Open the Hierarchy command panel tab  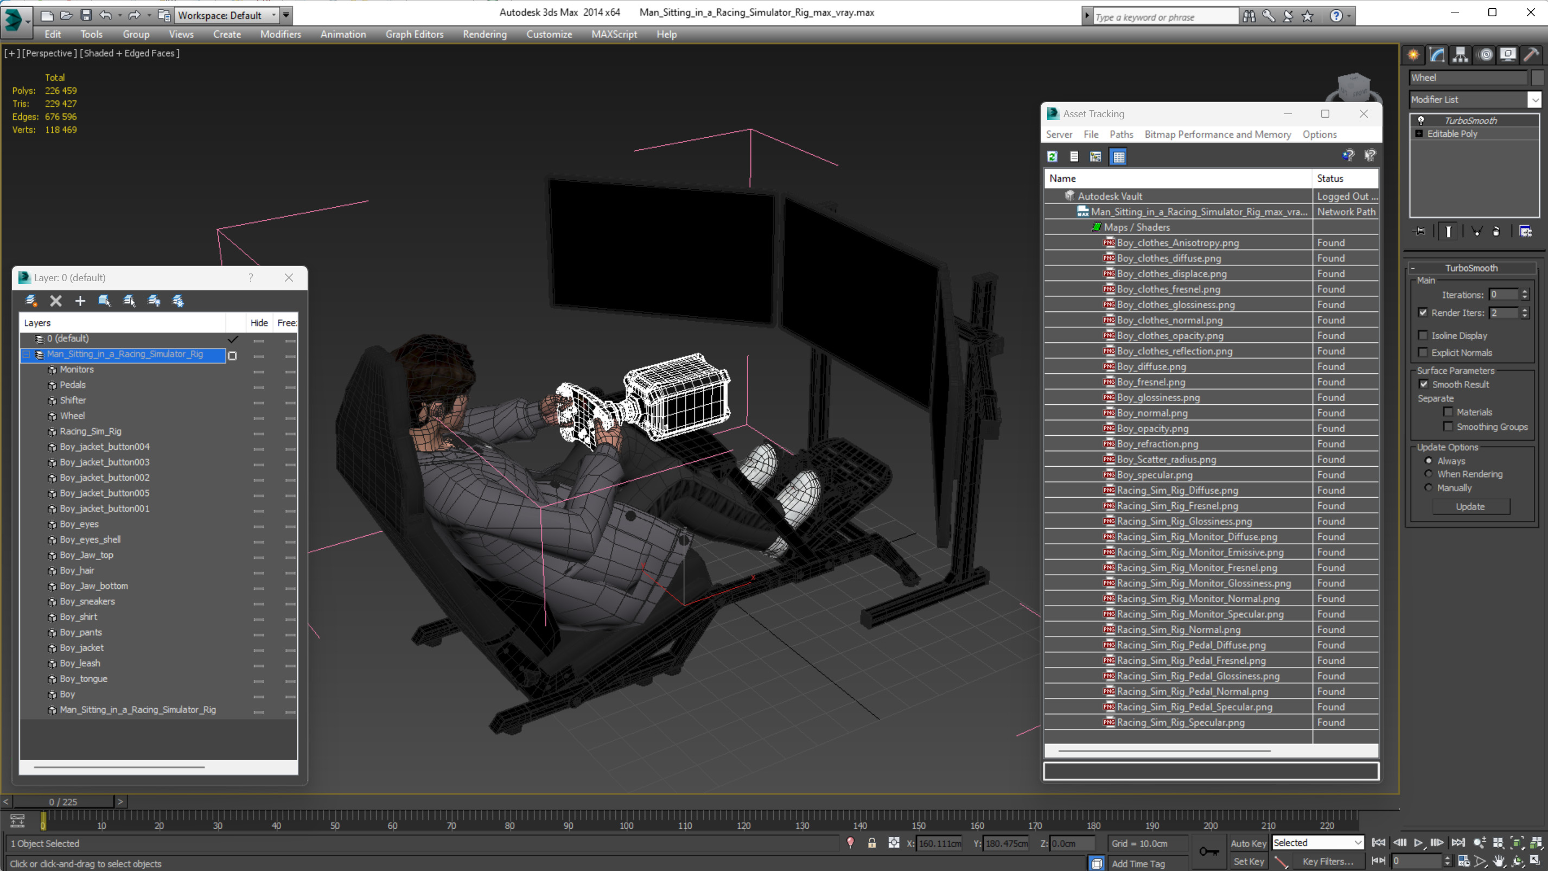pos(1460,55)
